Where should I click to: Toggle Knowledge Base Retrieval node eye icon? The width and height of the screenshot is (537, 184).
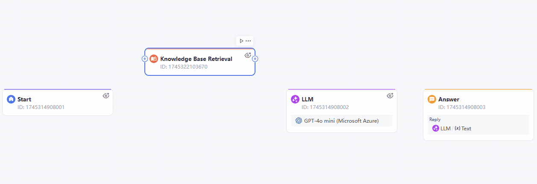tap(247, 55)
